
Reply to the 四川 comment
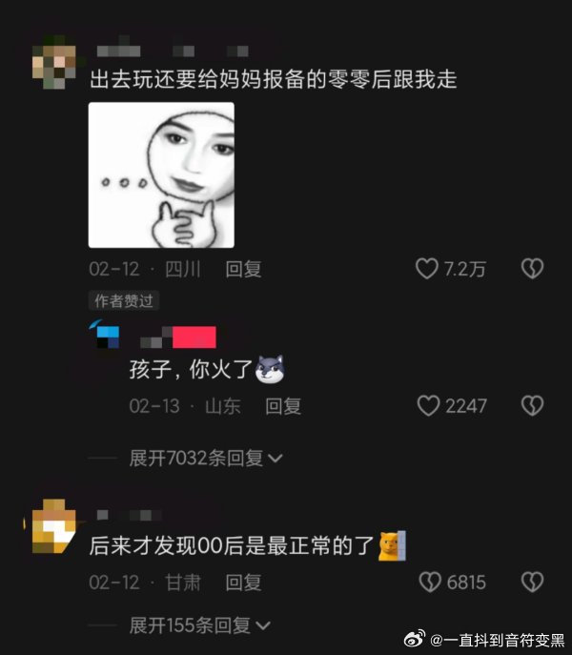[x=244, y=269]
